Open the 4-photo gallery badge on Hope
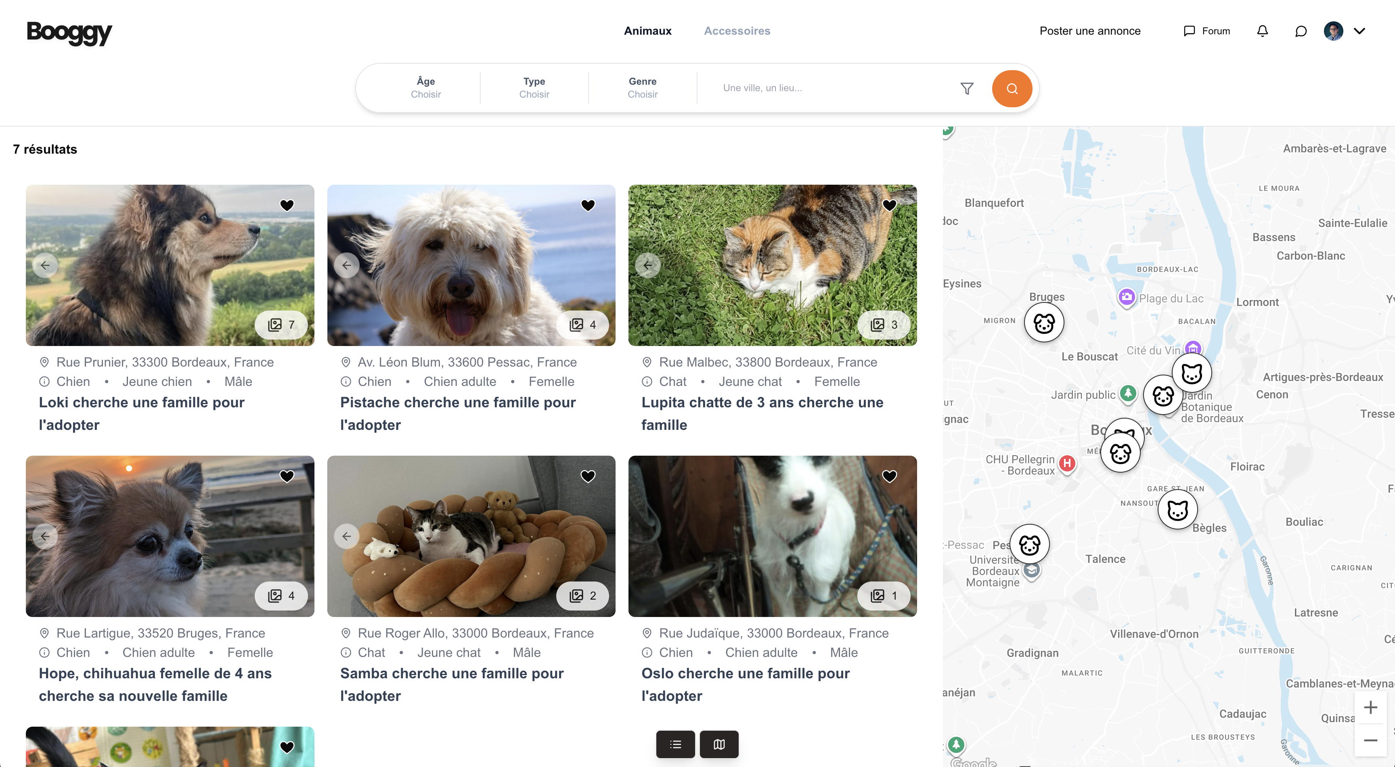The image size is (1395, 767). click(x=282, y=596)
